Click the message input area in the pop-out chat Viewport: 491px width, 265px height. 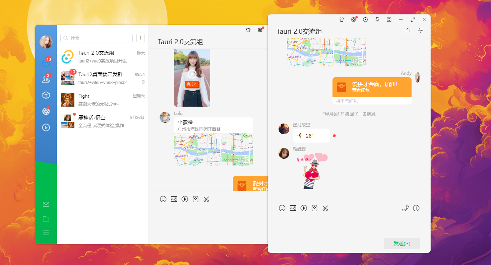[349, 225]
